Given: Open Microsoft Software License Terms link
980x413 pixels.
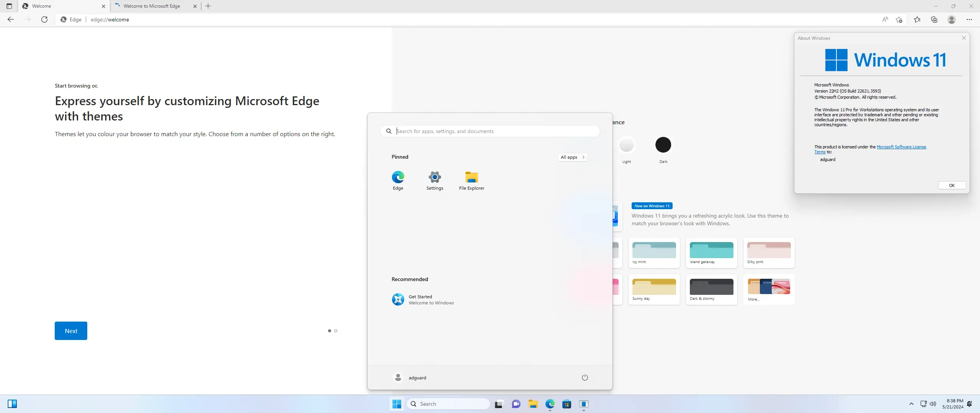Looking at the screenshot, I should click(901, 147).
